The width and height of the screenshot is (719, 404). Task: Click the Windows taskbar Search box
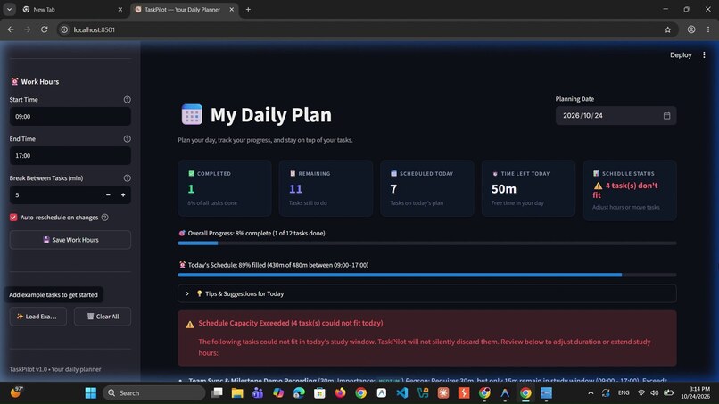click(154, 393)
